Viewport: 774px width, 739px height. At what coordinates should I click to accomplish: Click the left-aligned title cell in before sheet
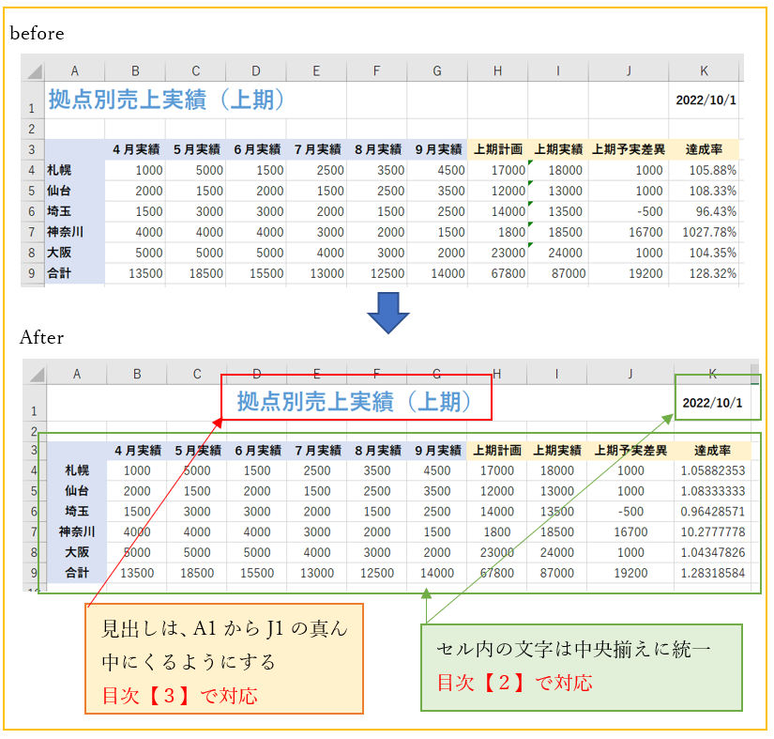[x=167, y=100]
